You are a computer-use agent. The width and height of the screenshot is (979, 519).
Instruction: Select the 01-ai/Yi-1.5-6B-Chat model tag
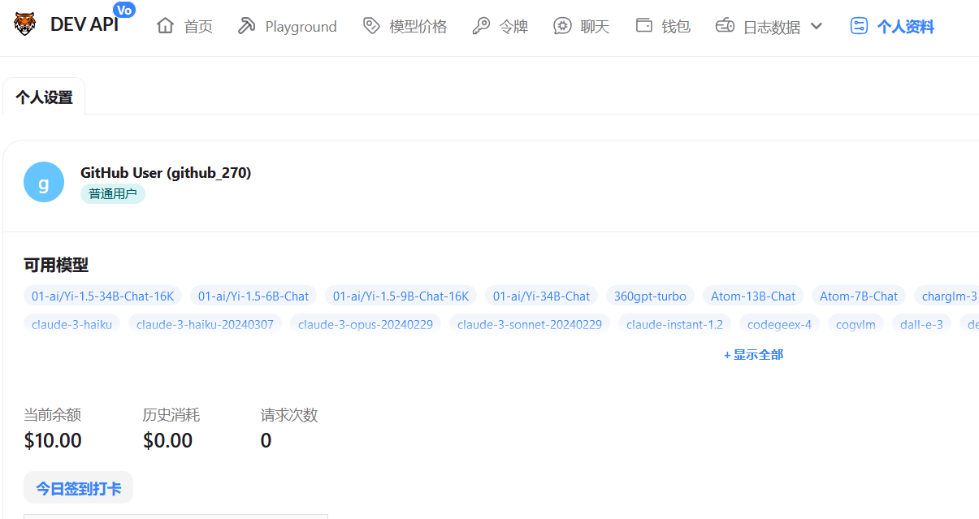[253, 296]
